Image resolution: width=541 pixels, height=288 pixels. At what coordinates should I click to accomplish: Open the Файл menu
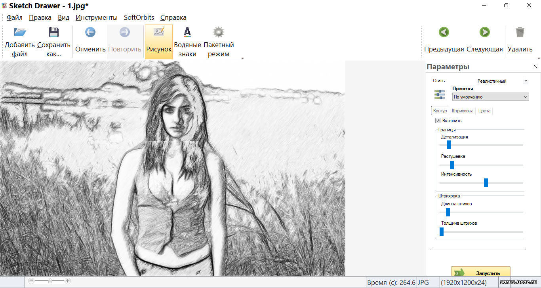[x=15, y=17]
